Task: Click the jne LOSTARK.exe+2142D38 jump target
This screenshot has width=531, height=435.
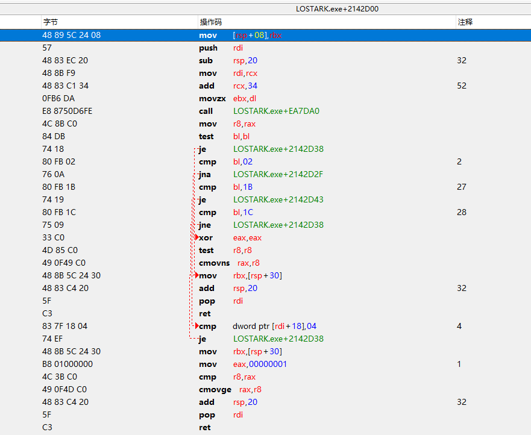Action: pyautogui.click(x=278, y=225)
